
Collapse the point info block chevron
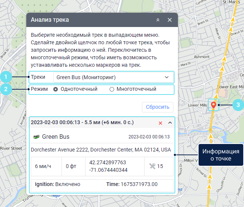click(170, 123)
